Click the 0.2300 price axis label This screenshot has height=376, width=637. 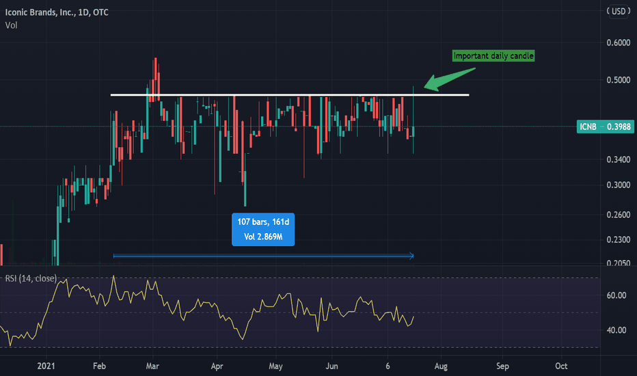click(x=618, y=240)
